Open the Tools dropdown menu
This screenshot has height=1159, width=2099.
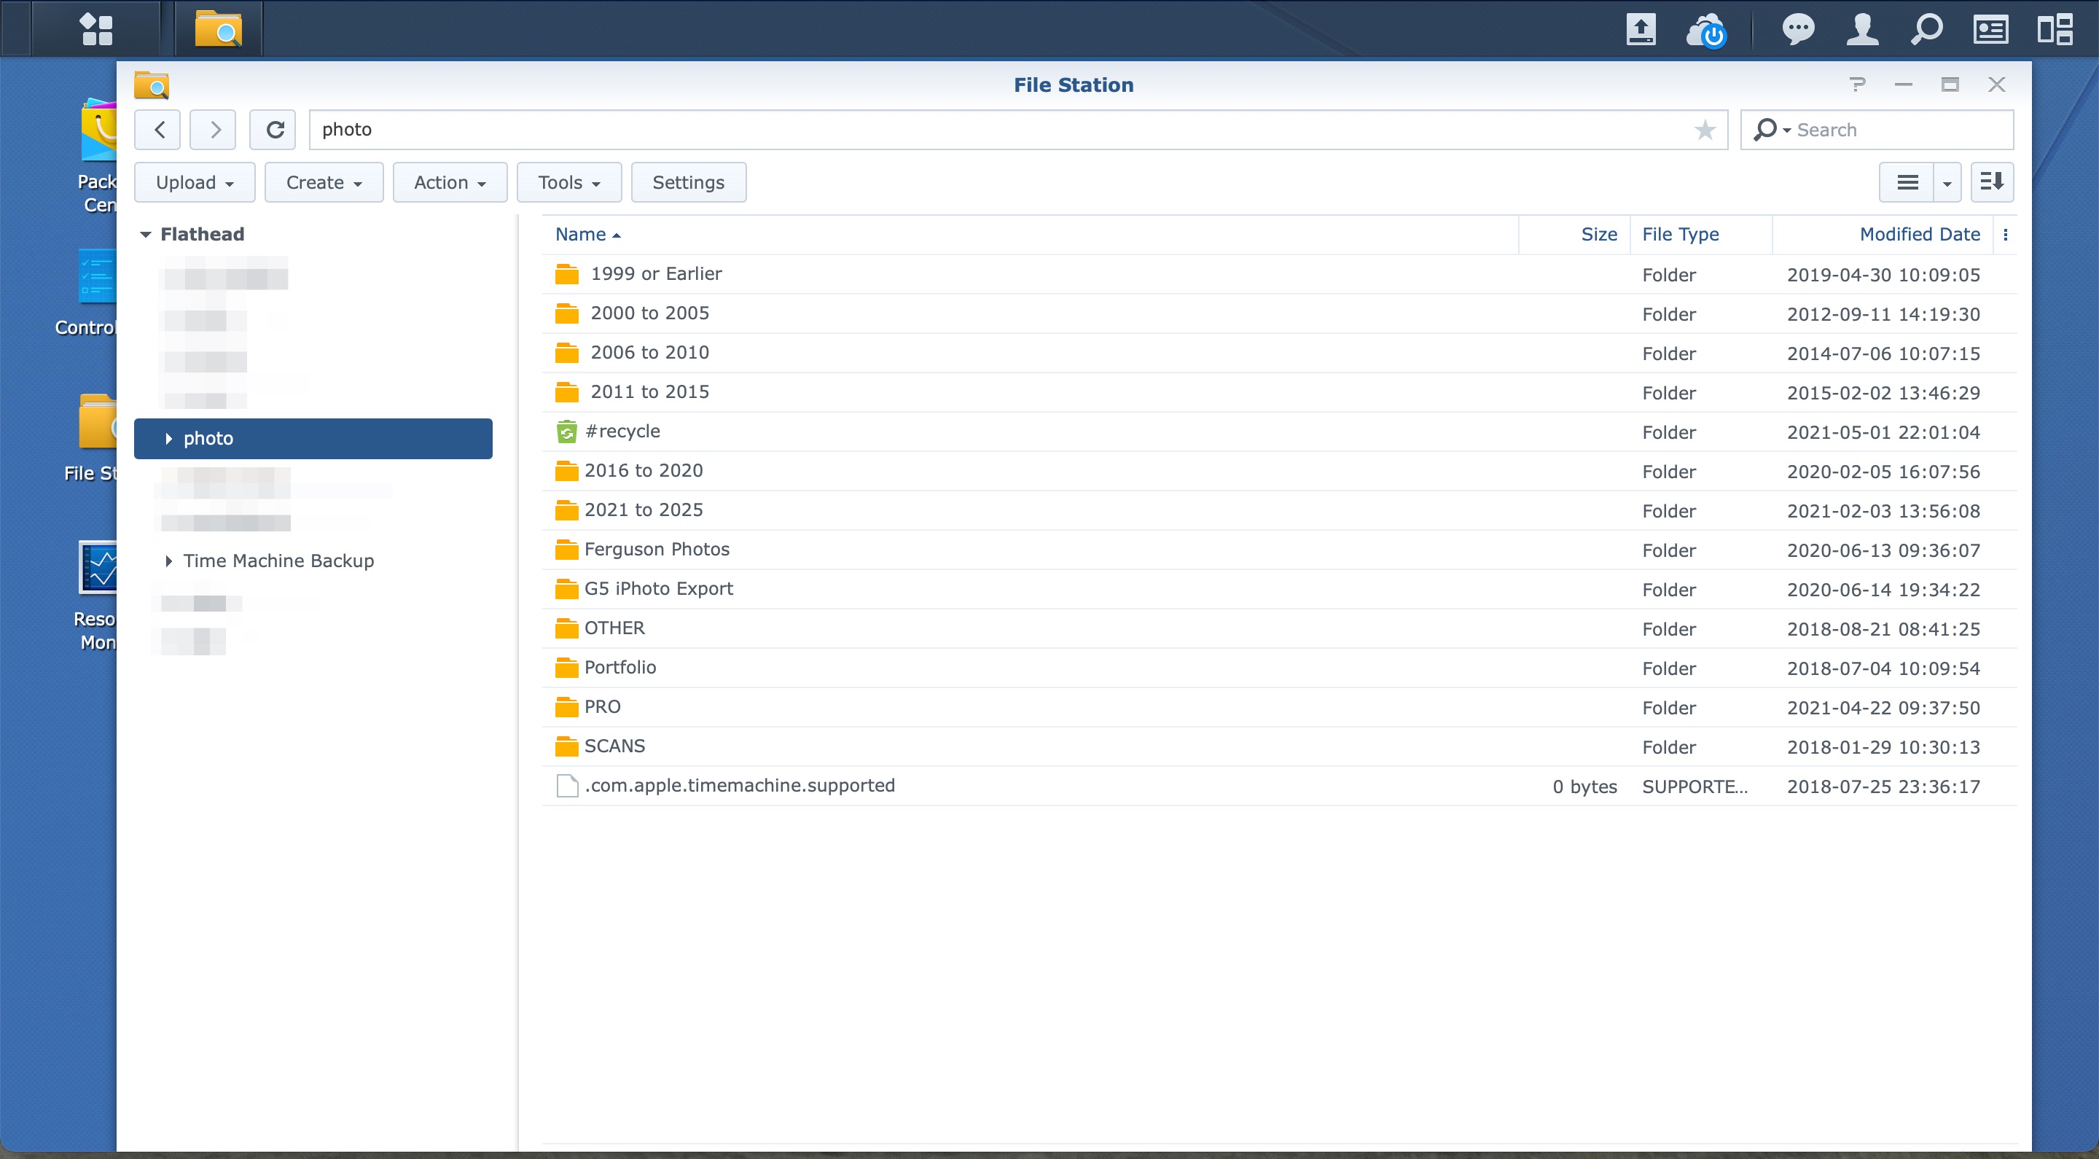(568, 182)
